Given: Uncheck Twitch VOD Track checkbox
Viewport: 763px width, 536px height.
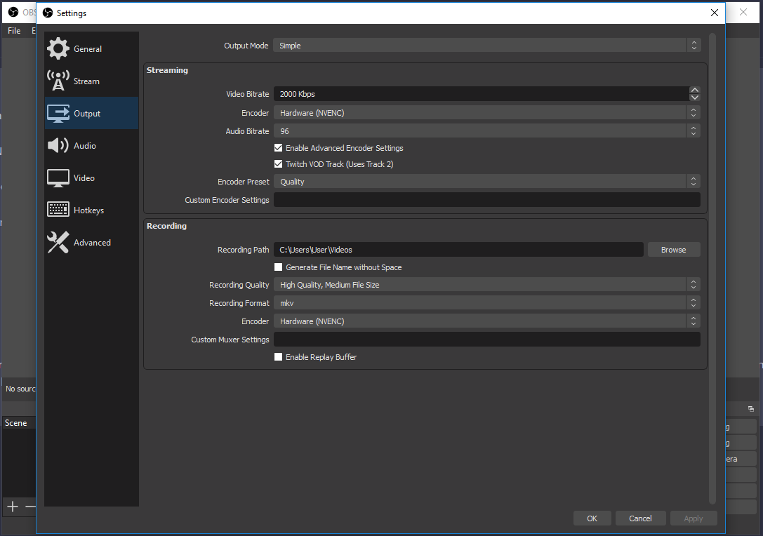Looking at the screenshot, I should coord(279,164).
